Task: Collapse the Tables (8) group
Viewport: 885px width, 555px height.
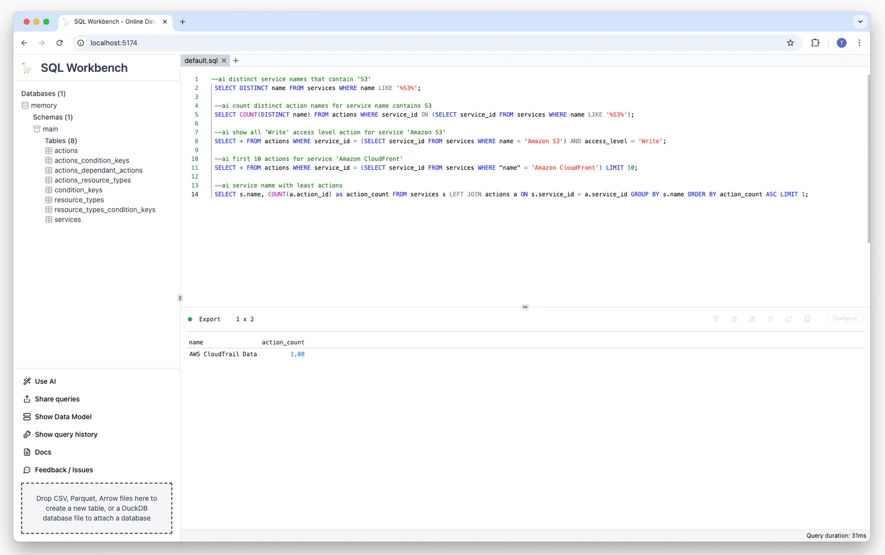Action: (61, 141)
